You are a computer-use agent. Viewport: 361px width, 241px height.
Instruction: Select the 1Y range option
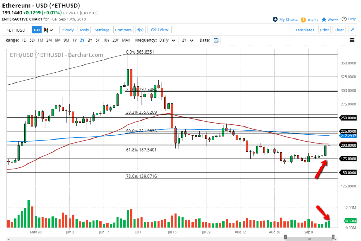[x=74, y=40]
